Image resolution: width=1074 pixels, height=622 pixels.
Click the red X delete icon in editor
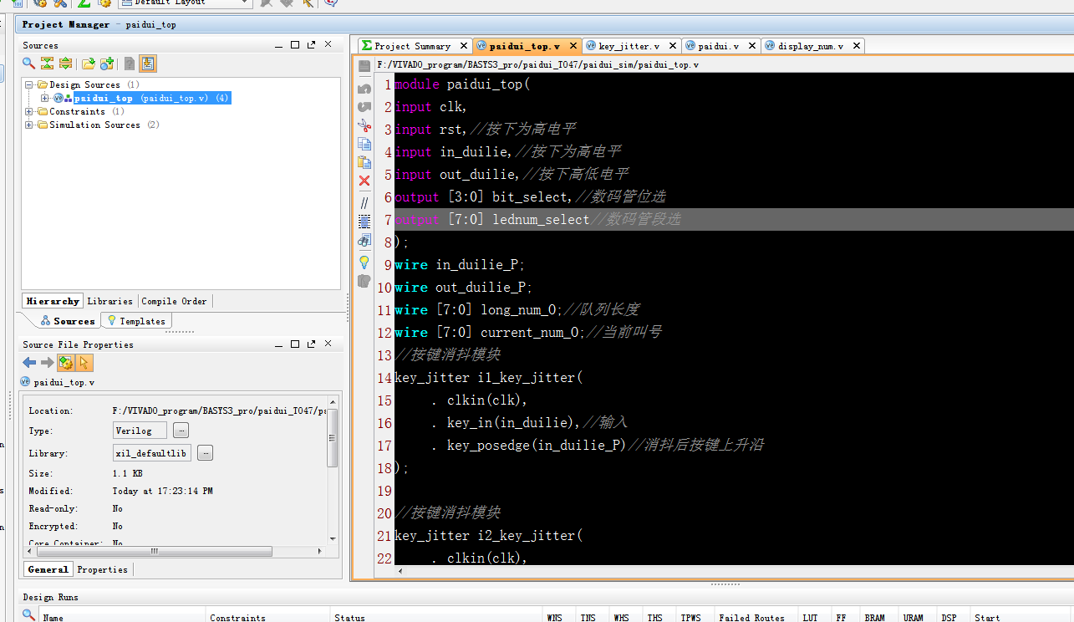[364, 181]
